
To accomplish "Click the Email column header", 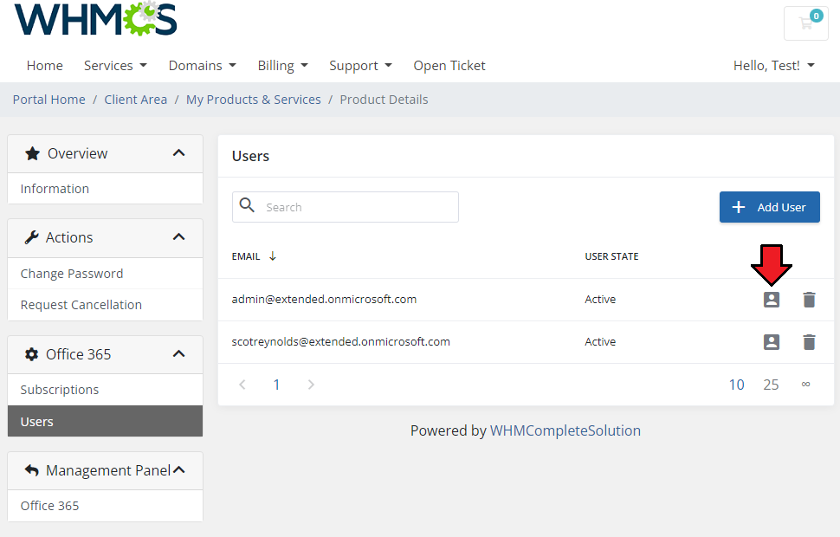I will (x=246, y=256).
